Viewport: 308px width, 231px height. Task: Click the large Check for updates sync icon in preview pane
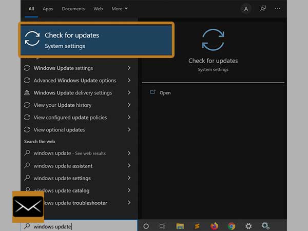coord(213,40)
